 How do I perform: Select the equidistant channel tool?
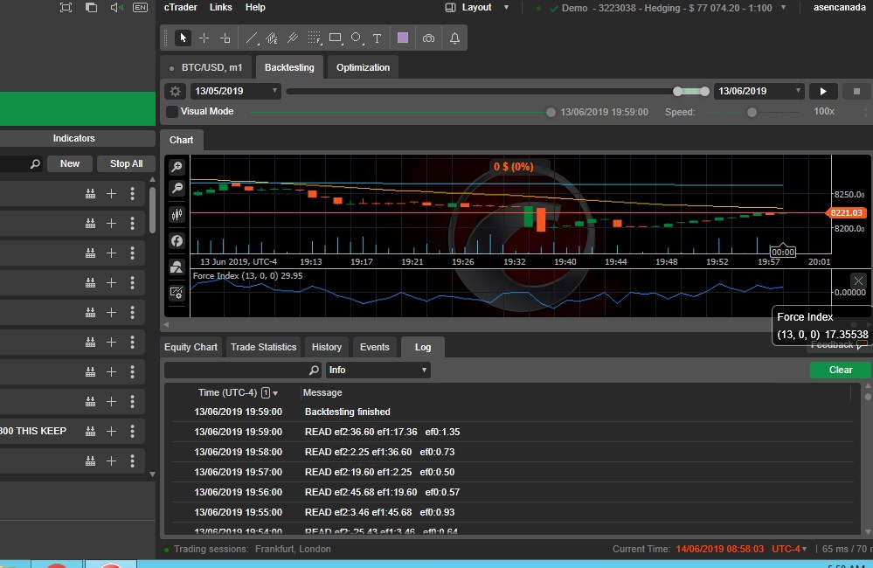[x=272, y=38]
